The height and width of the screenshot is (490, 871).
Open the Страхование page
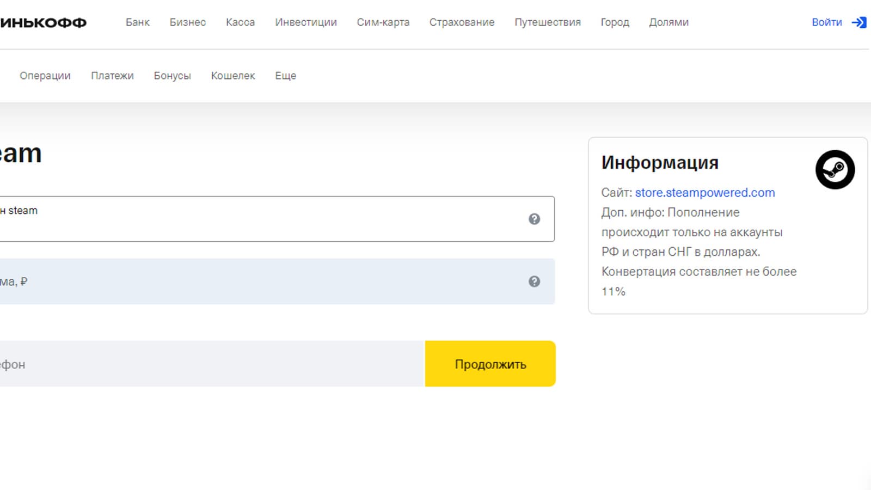pos(462,22)
